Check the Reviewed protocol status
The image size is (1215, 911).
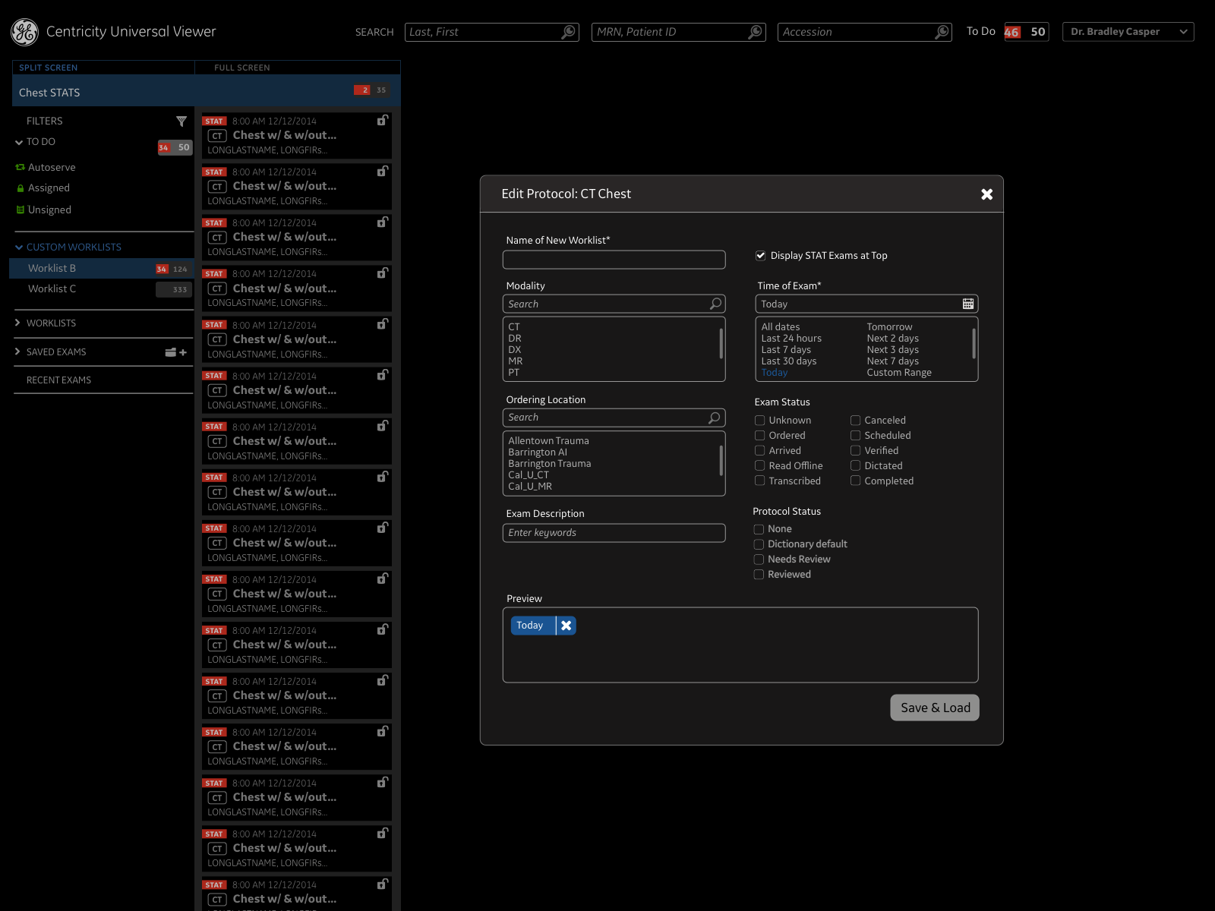point(759,575)
